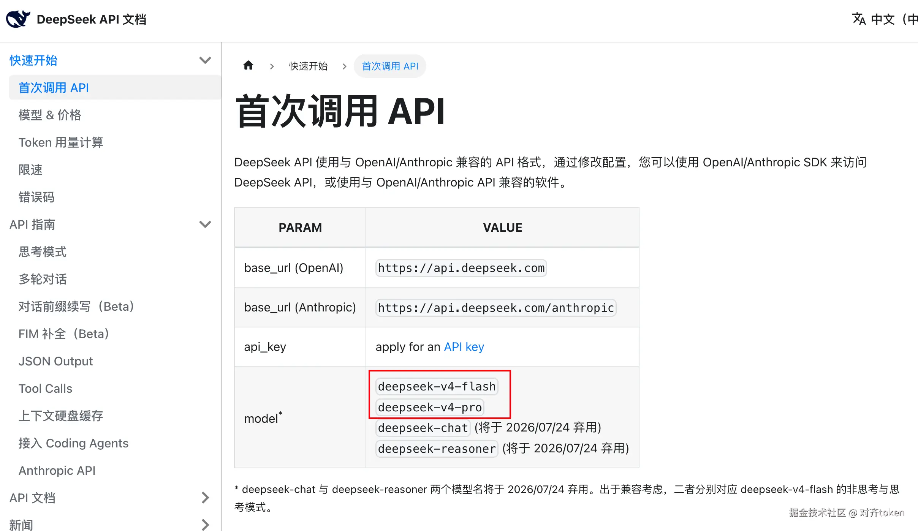Collapse the API 指南 sidebar section
This screenshot has height=531, width=918.
coord(205,224)
